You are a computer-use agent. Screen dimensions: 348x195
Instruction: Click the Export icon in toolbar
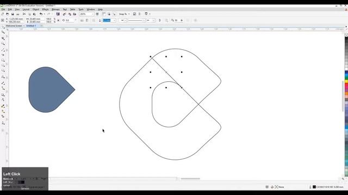pos(70,14)
